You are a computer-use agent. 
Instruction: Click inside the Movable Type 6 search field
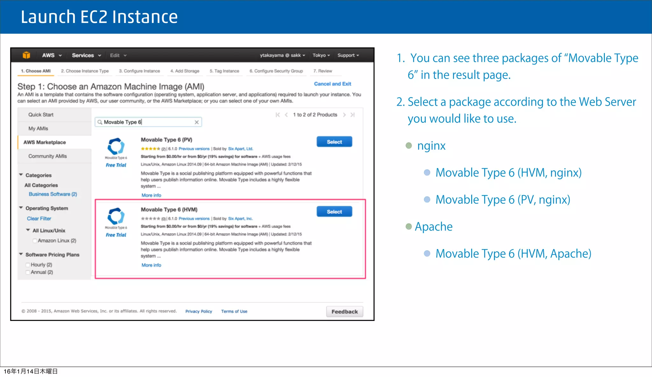(148, 122)
